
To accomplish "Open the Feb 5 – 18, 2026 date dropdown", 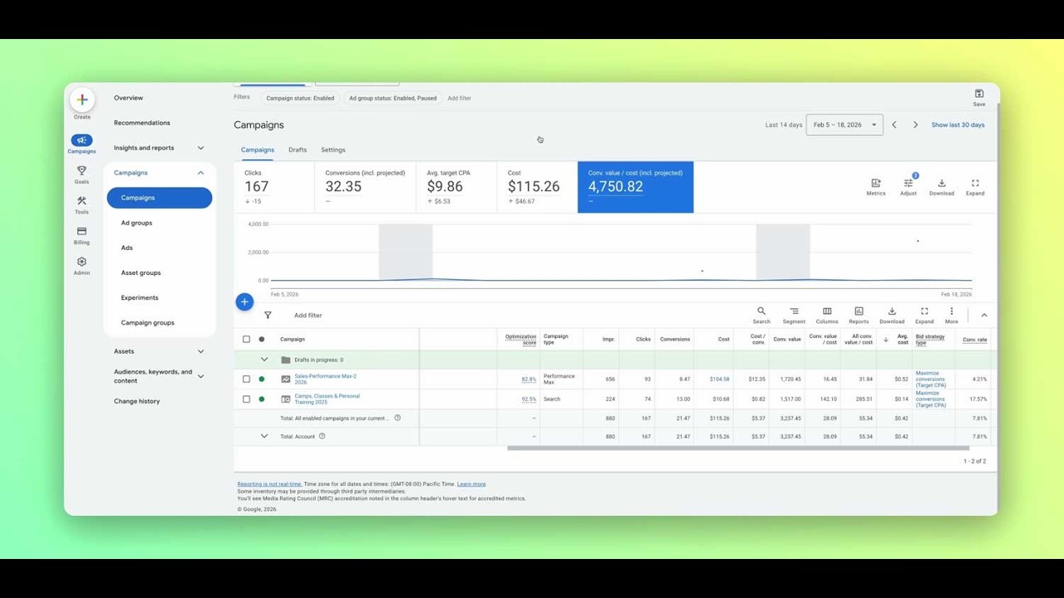I will (845, 125).
